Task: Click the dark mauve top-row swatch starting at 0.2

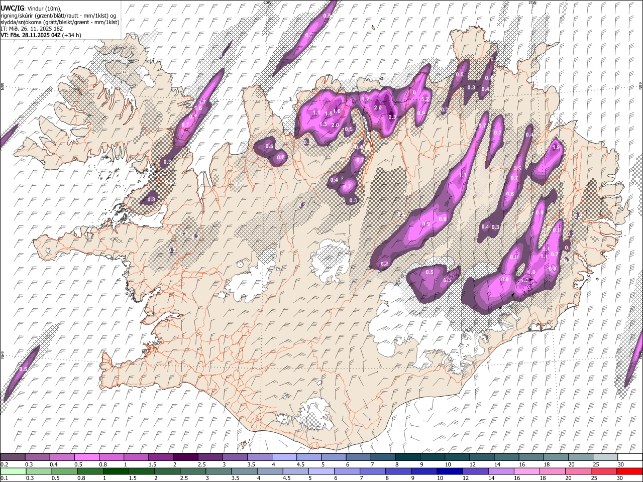Action: (x=13, y=457)
